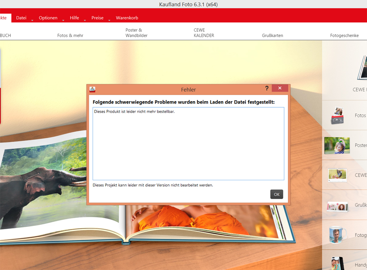Image resolution: width=367 pixels, height=270 pixels.
Task: Click the help question mark in Fehler dialog
Action: click(267, 88)
